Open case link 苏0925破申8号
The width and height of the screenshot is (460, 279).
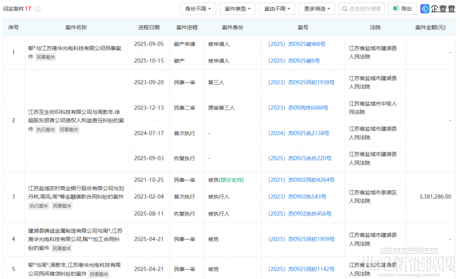tap(296, 44)
